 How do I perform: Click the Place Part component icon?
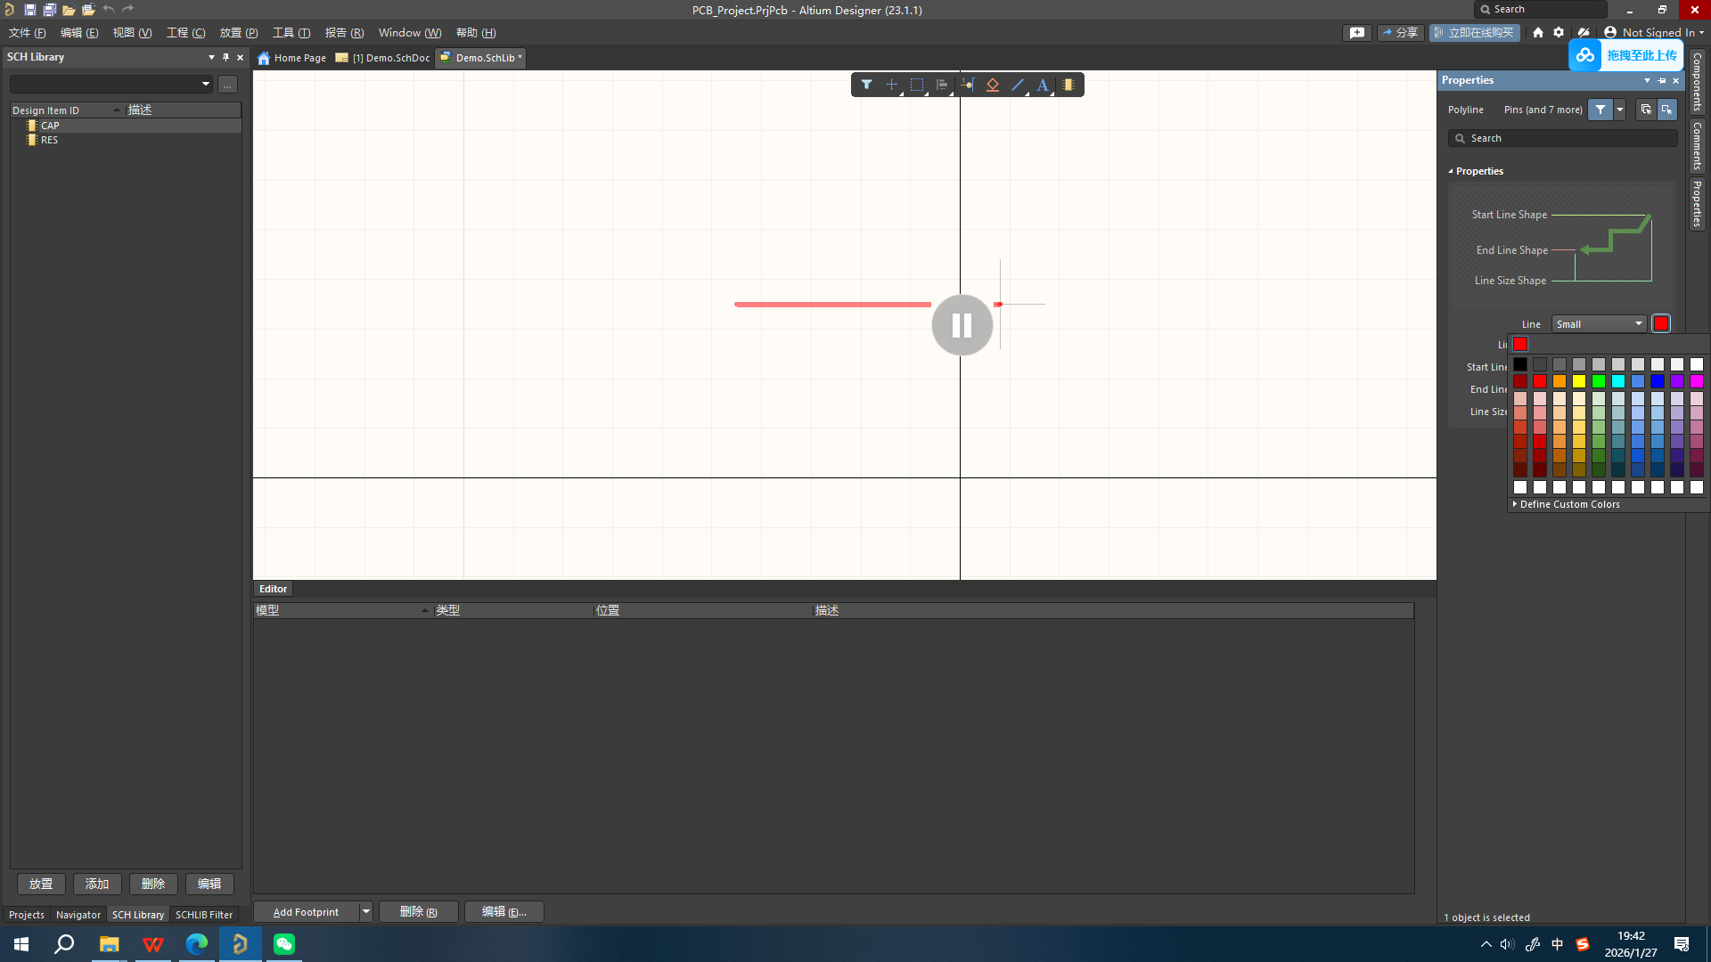(1068, 85)
